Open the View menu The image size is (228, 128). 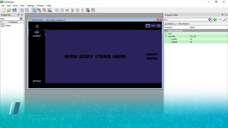(x=22, y=6)
